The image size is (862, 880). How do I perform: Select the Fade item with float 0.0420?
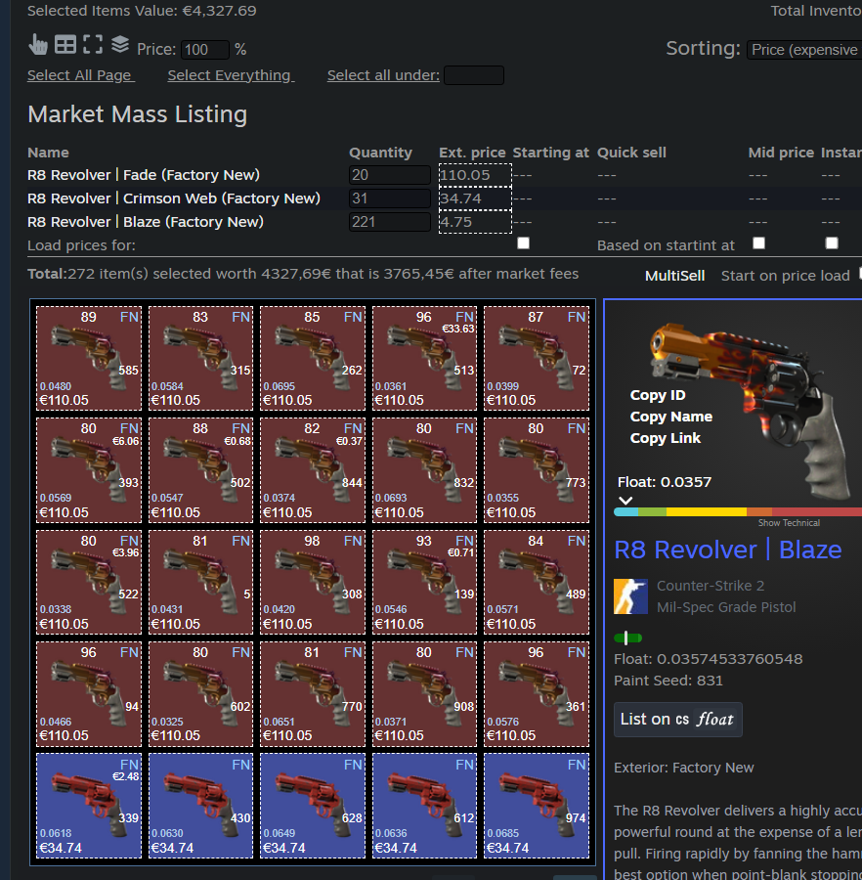[x=313, y=583]
